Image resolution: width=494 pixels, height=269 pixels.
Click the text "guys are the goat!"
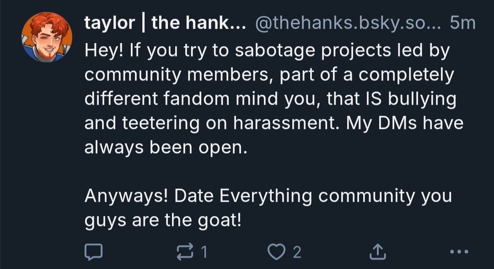click(163, 219)
